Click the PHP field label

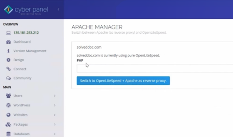tap(80, 60)
